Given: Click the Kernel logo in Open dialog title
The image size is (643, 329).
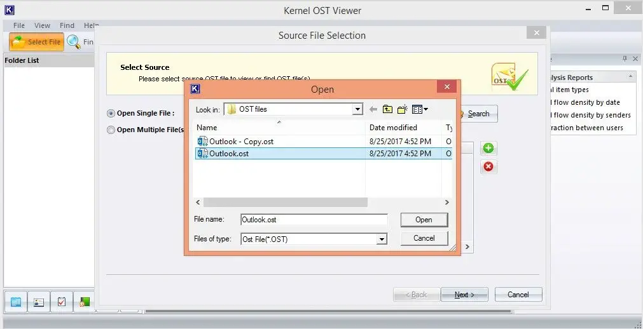Looking at the screenshot, I should tap(196, 89).
